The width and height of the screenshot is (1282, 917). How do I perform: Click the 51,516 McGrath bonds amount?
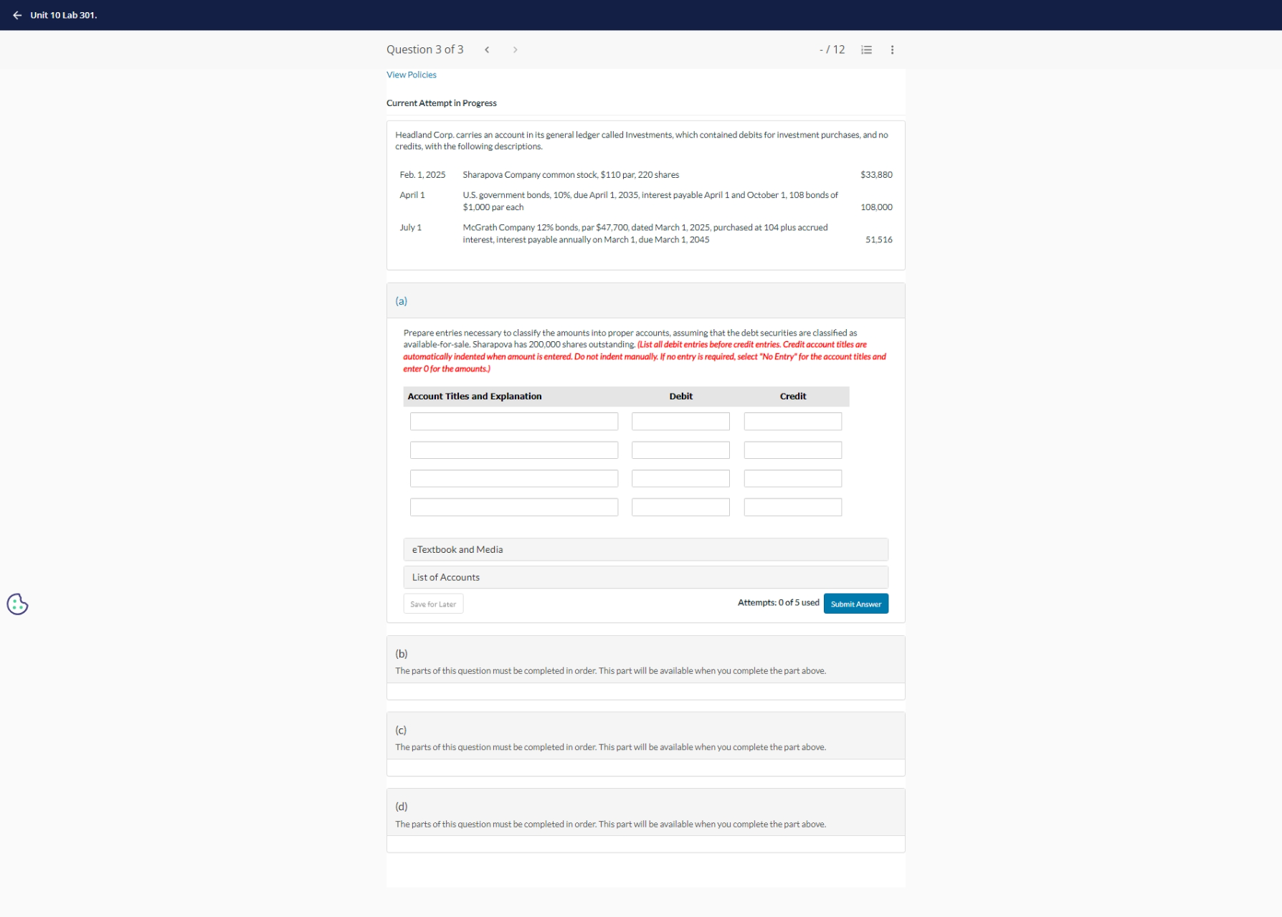click(879, 239)
